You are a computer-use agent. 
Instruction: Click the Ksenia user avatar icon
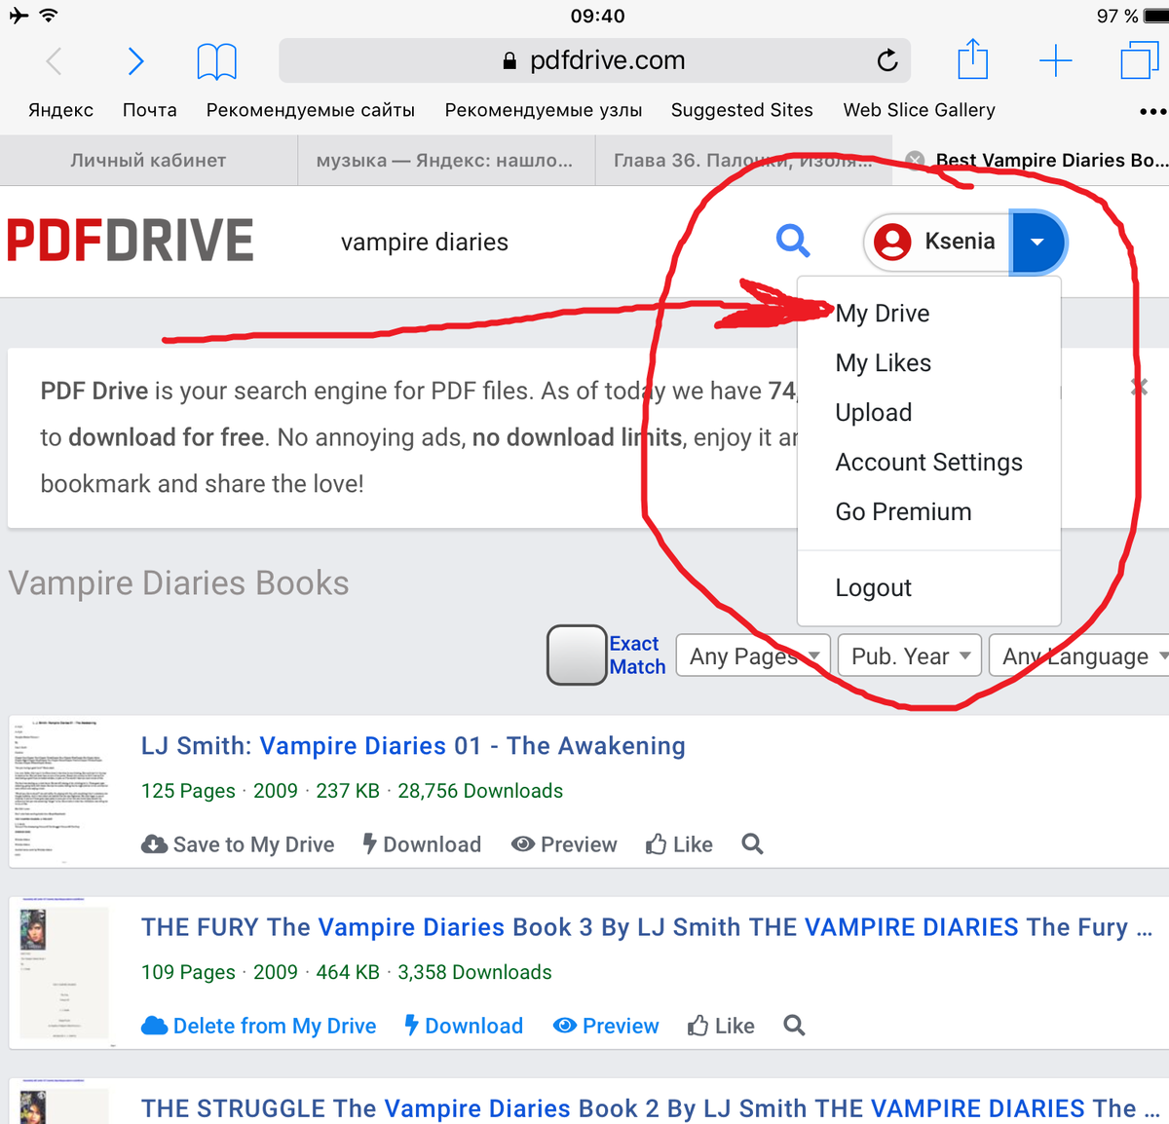[x=892, y=242]
